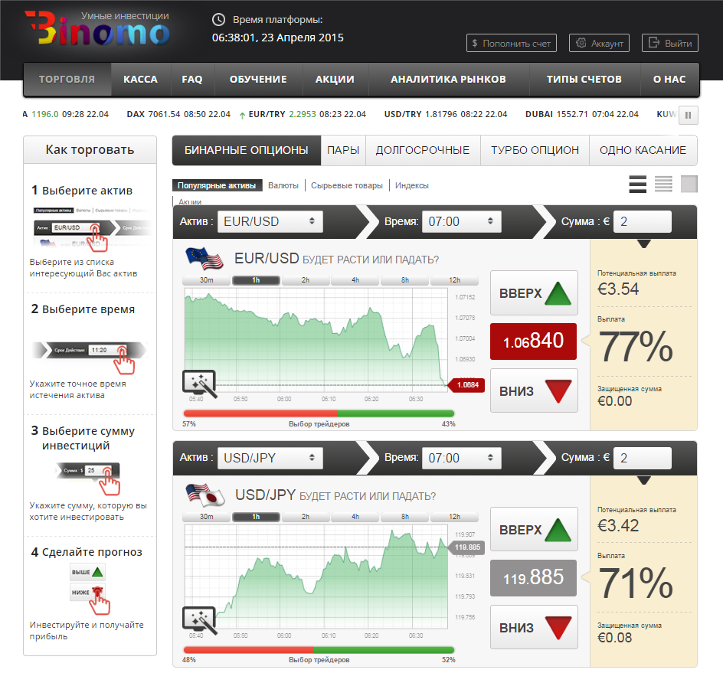
Task: Open the USD/JPY asset dropdown
Action: pos(270,459)
